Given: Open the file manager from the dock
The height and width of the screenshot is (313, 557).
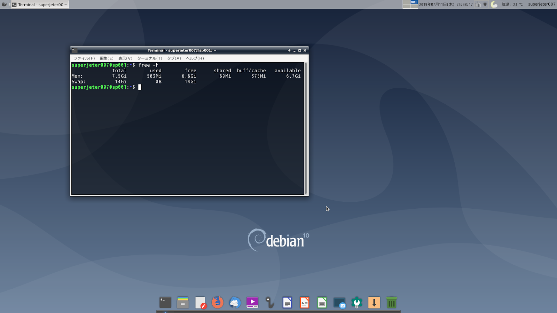Looking at the screenshot, I should pos(183,303).
